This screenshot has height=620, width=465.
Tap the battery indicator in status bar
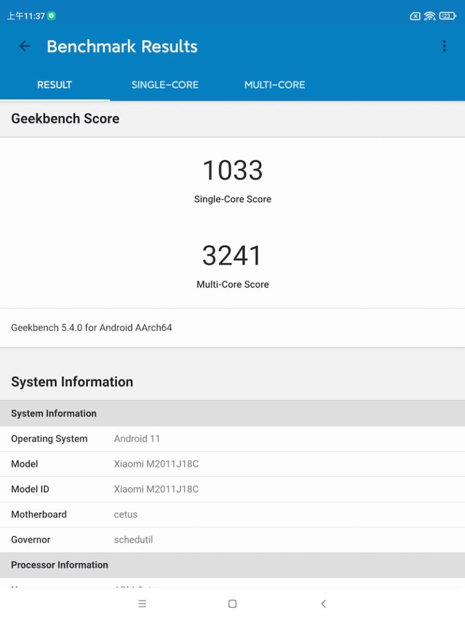click(x=447, y=16)
